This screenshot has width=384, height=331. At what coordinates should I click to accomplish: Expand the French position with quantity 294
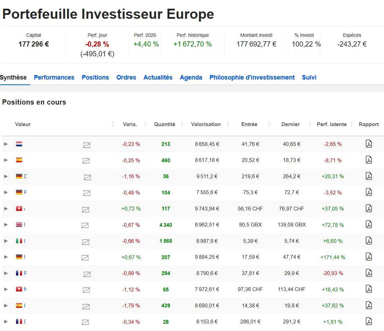pyautogui.click(x=6, y=273)
